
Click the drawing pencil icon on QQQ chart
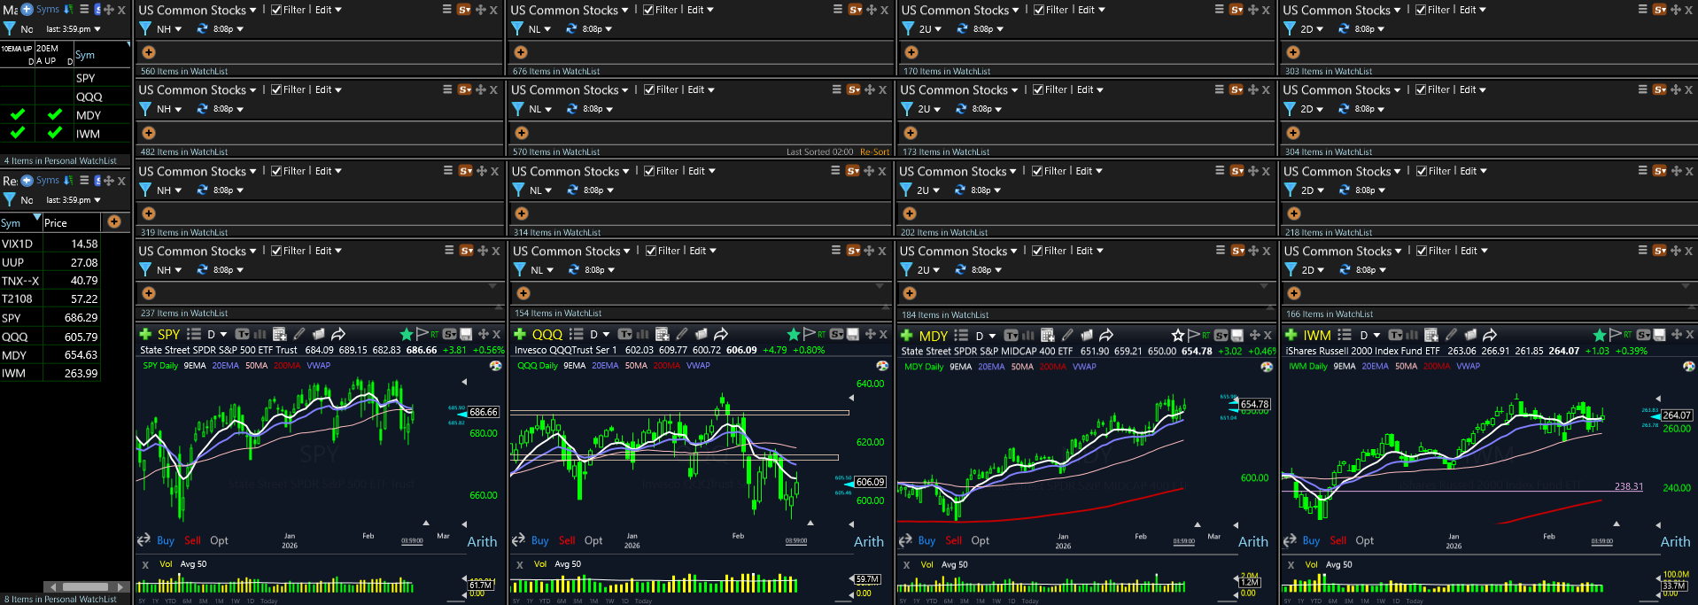681,334
